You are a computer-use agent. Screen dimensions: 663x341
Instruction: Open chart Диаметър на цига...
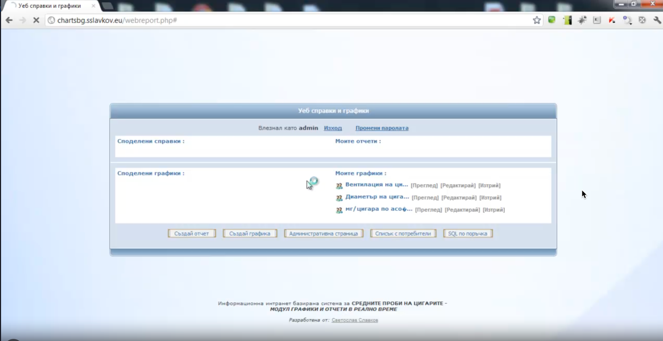coord(377,197)
